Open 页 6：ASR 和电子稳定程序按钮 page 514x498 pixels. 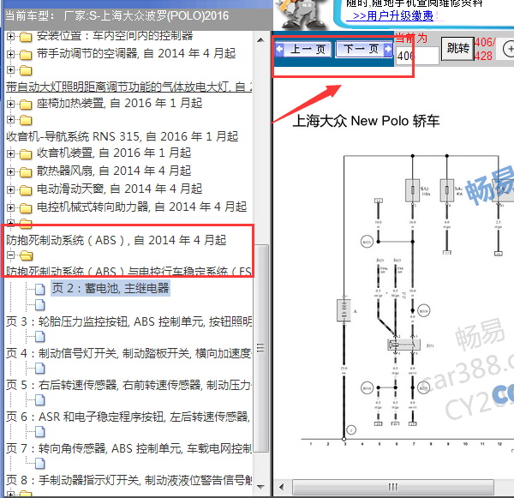(x=128, y=417)
